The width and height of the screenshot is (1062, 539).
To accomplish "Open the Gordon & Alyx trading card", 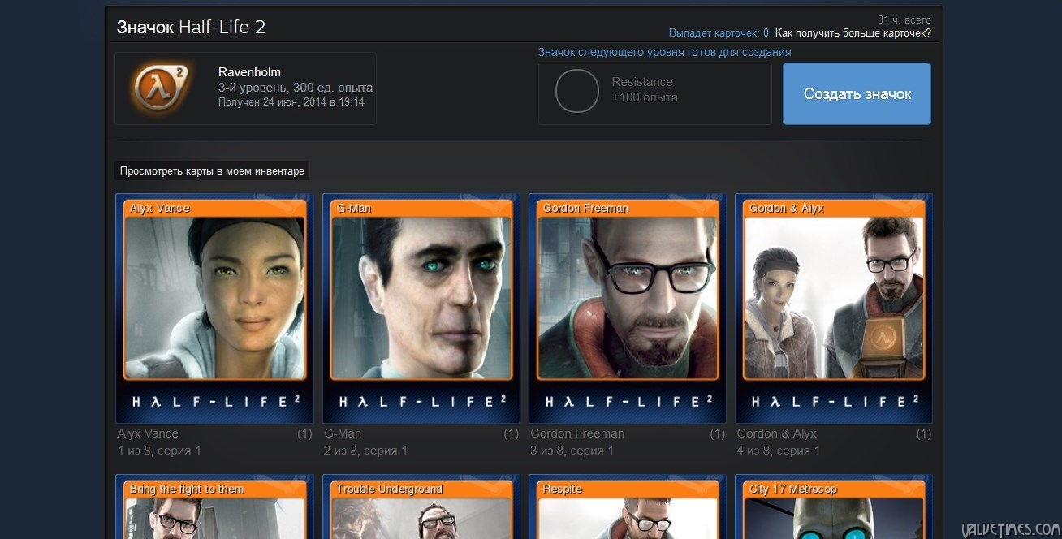I will point(833,308).
